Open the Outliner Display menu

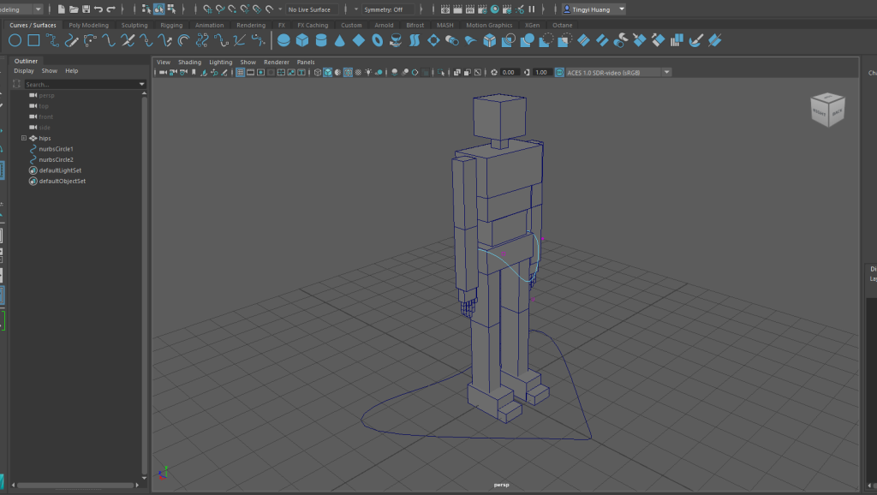[23, 71]
